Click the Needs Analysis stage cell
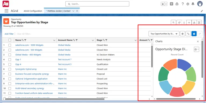This screenshot has height=103, width=206. [x=104, y=59]
